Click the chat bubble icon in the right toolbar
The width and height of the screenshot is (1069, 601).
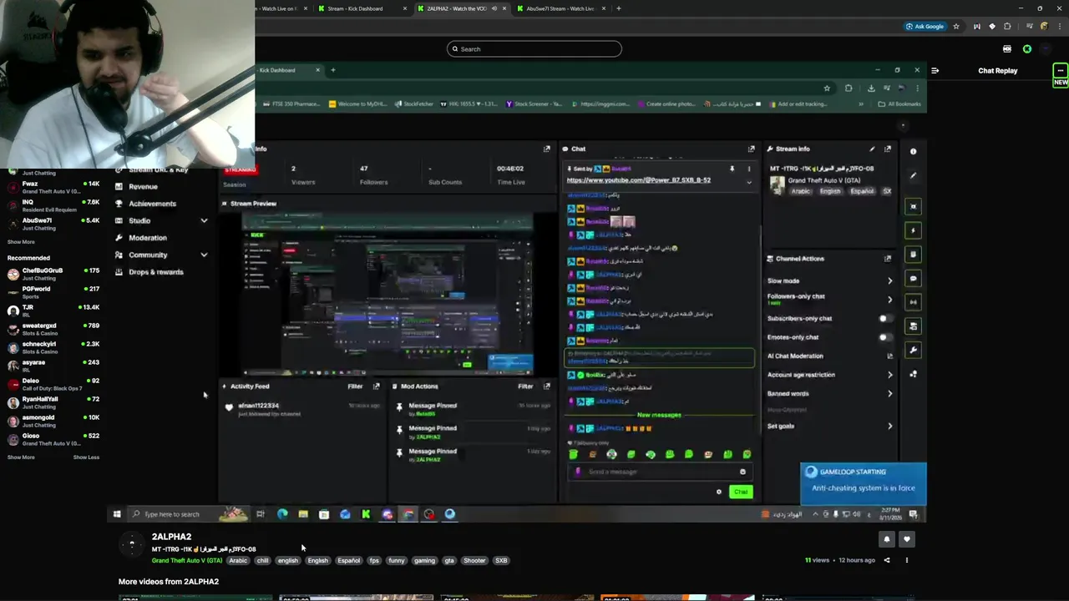pyautogui.click(x=913, y=278)
